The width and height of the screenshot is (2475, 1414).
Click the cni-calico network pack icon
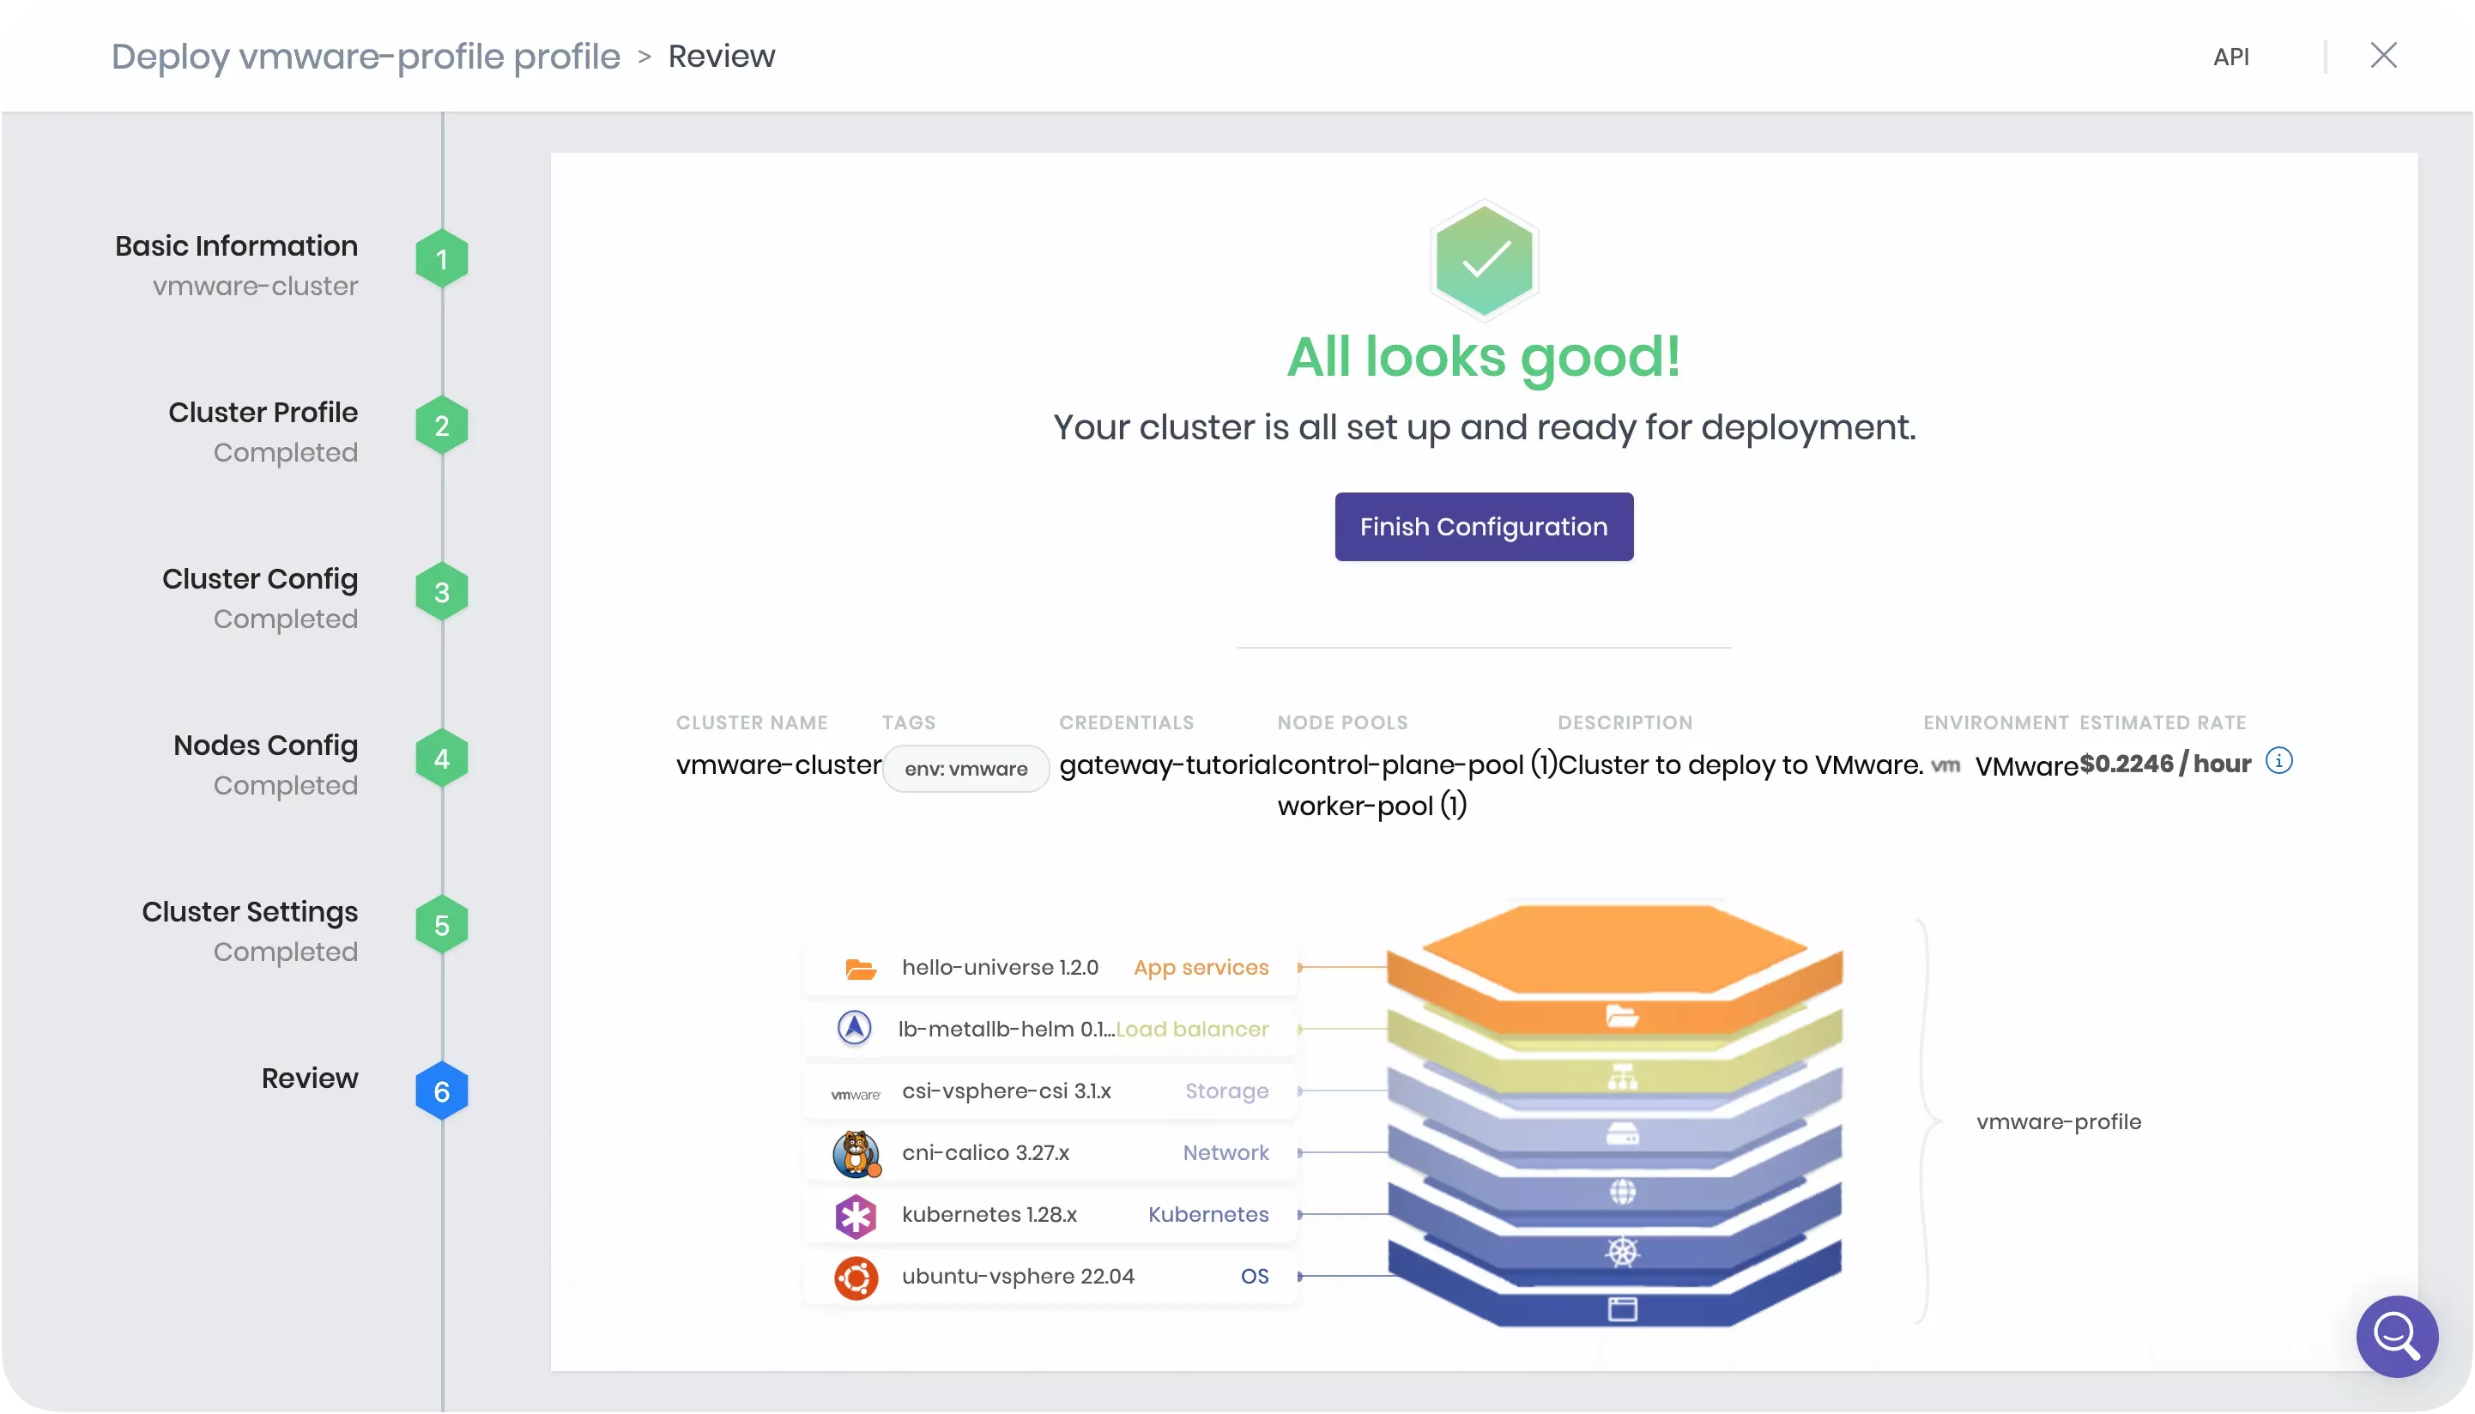(x=855, y=1154)
